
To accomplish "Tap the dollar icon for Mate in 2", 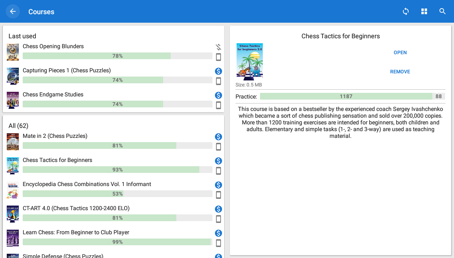I will coord(218,137).
